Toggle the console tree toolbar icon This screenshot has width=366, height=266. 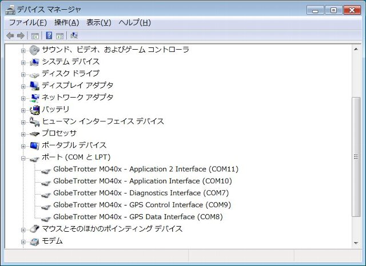pos(35,36)
